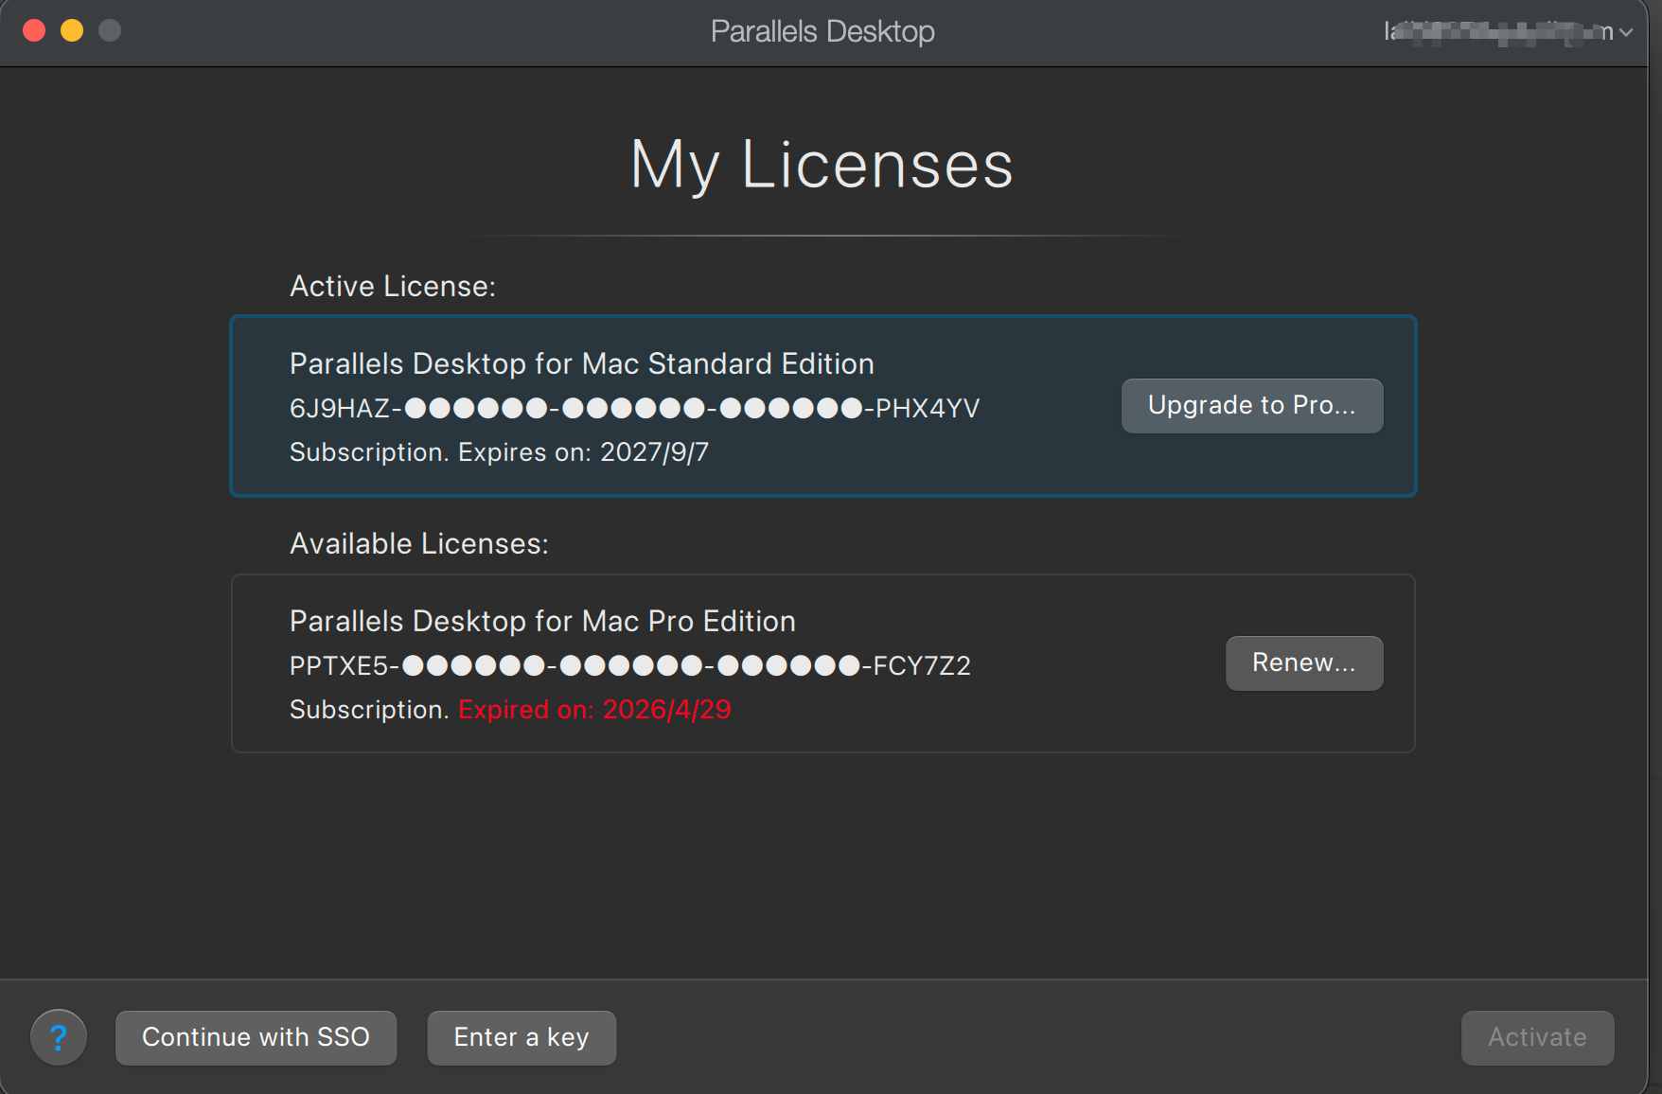Renew the expired Pro Edition license

(x=1304, y=663)
